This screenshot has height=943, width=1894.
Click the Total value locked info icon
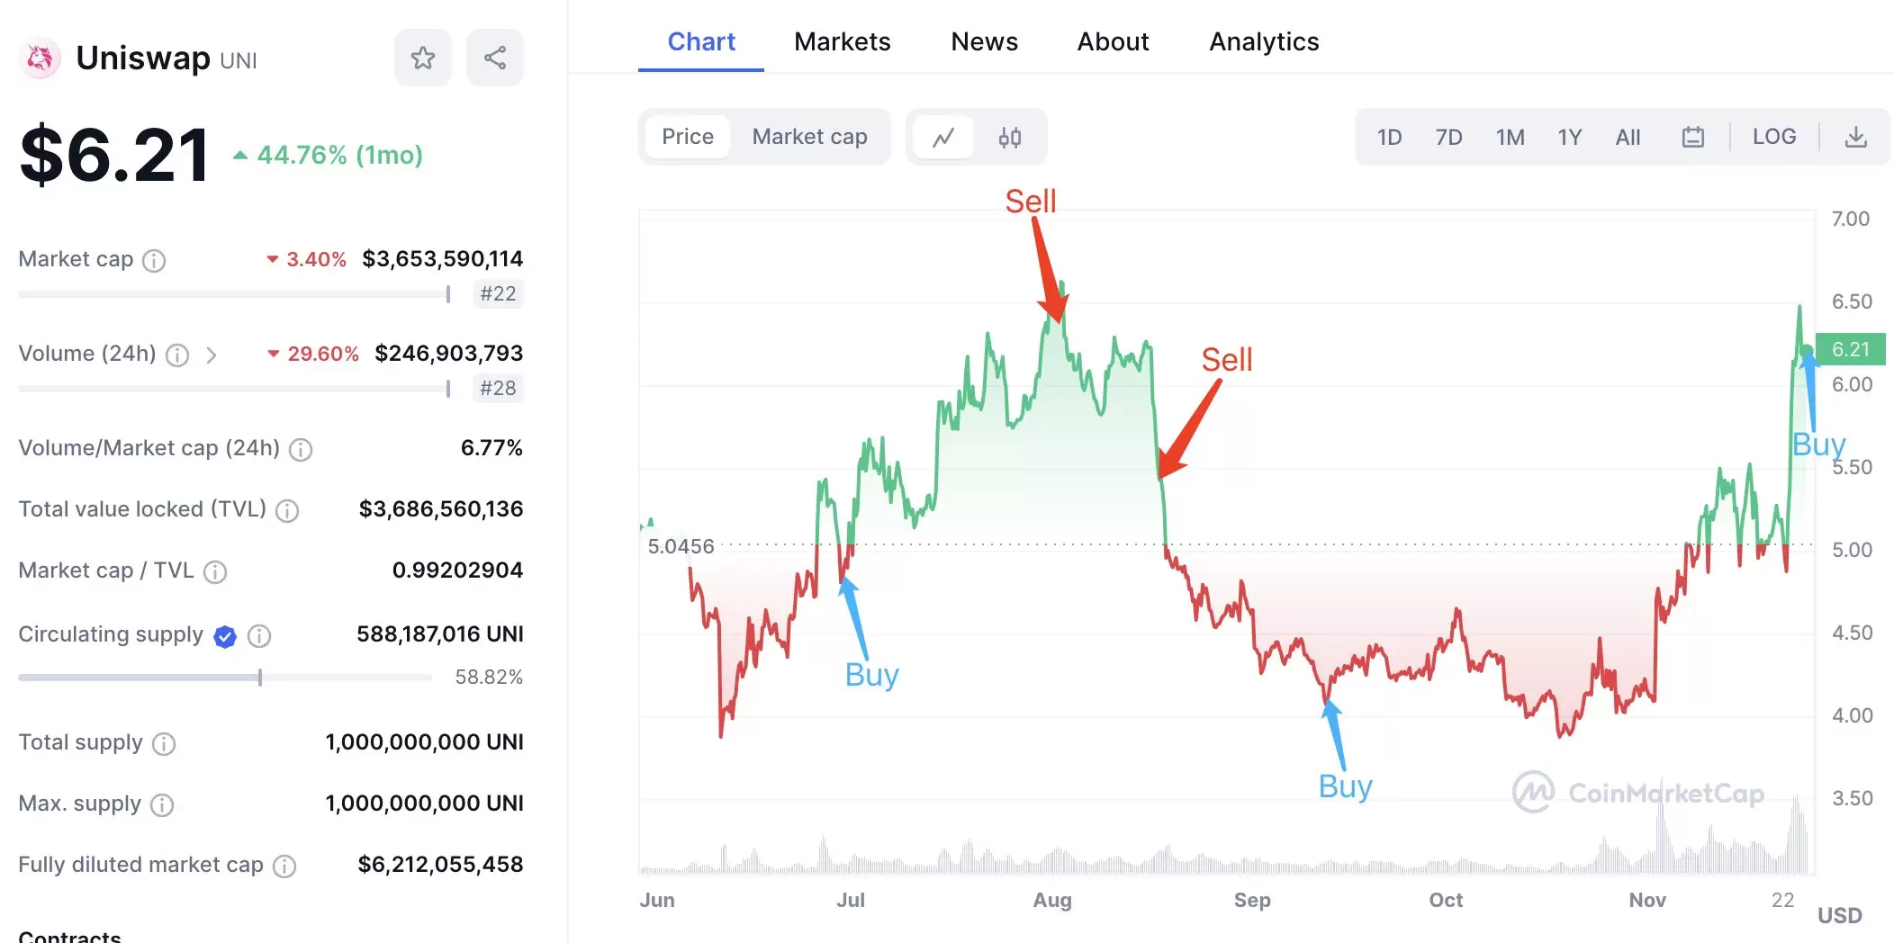[287, 511]
